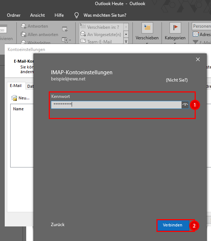Click the Neu... button in Kontoeinstellungen

(x=20, y=98)
